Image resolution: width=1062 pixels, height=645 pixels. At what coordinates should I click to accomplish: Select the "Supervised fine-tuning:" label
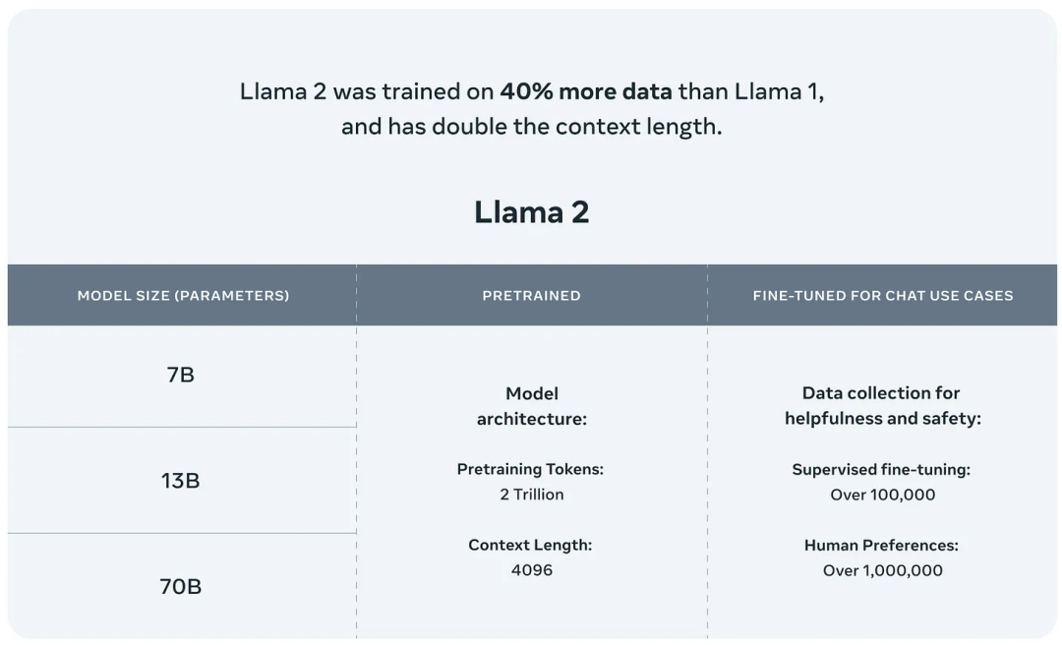[x=881, y=469]
